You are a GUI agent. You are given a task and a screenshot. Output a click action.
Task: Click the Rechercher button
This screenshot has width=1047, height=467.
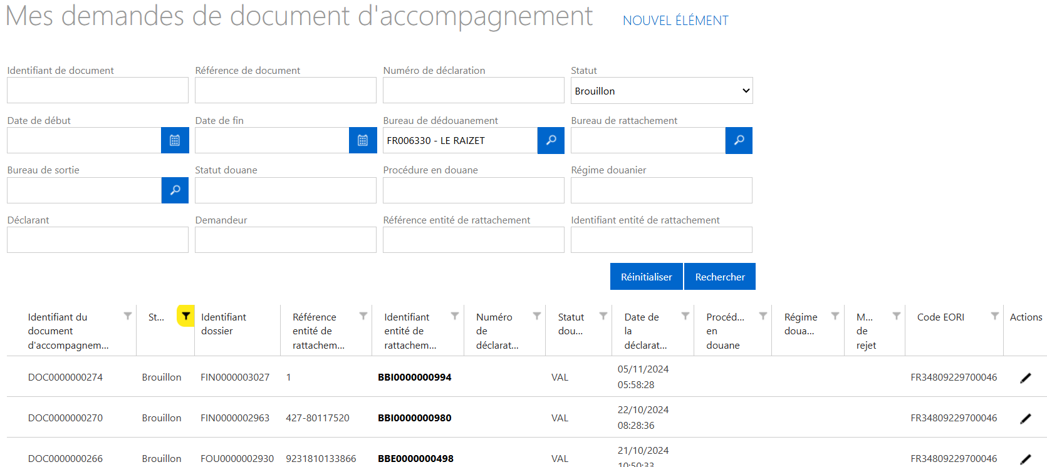tap(719, 277)
